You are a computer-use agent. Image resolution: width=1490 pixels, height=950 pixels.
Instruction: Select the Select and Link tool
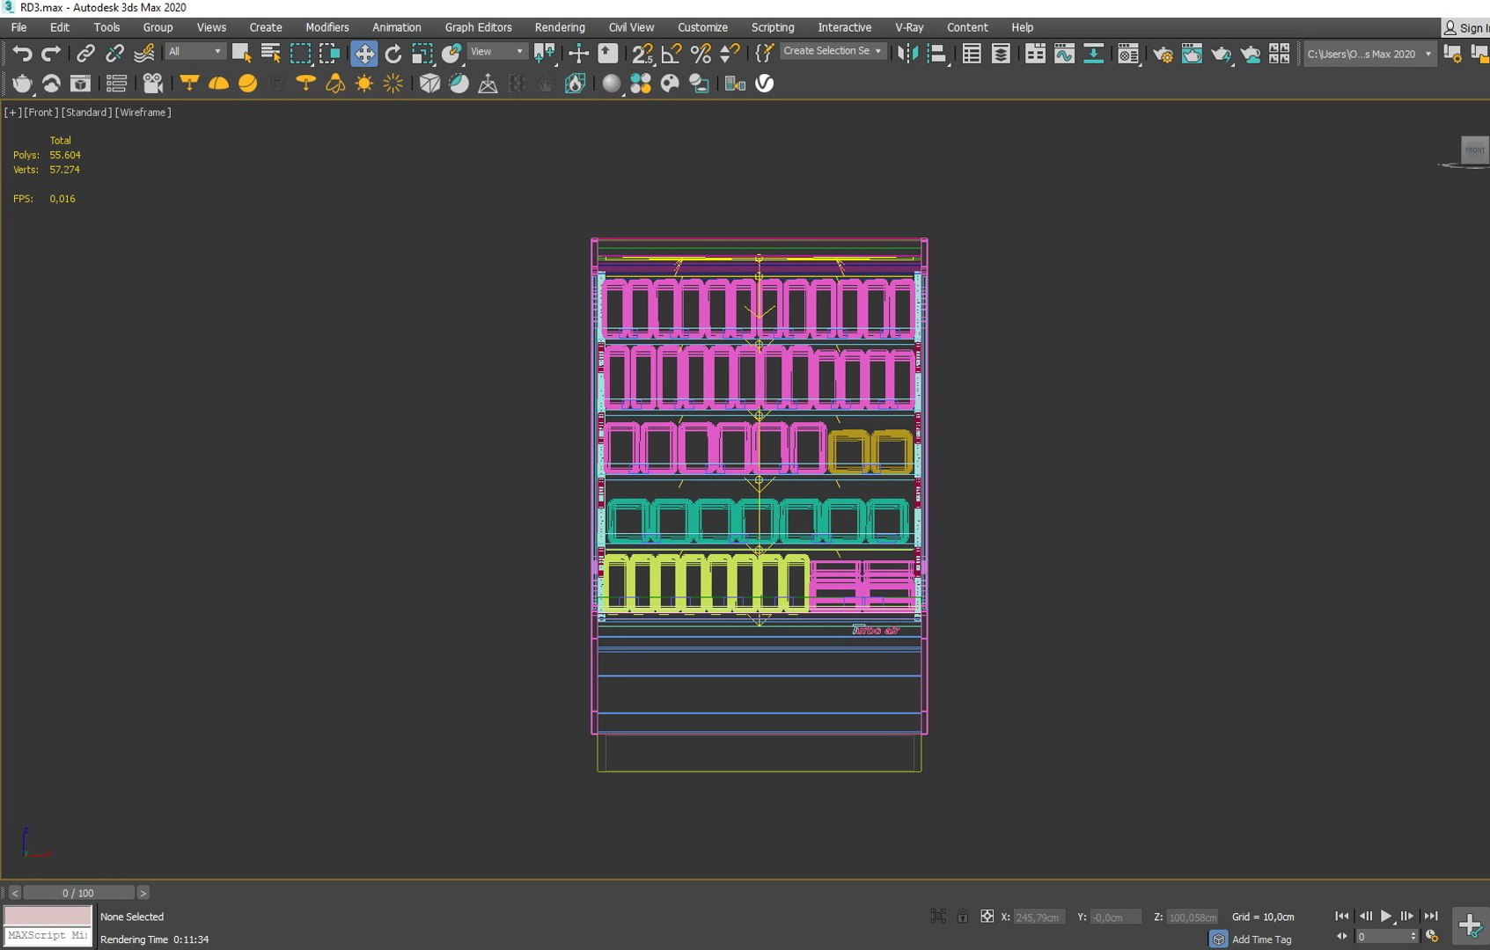click(x=85, y=54)
